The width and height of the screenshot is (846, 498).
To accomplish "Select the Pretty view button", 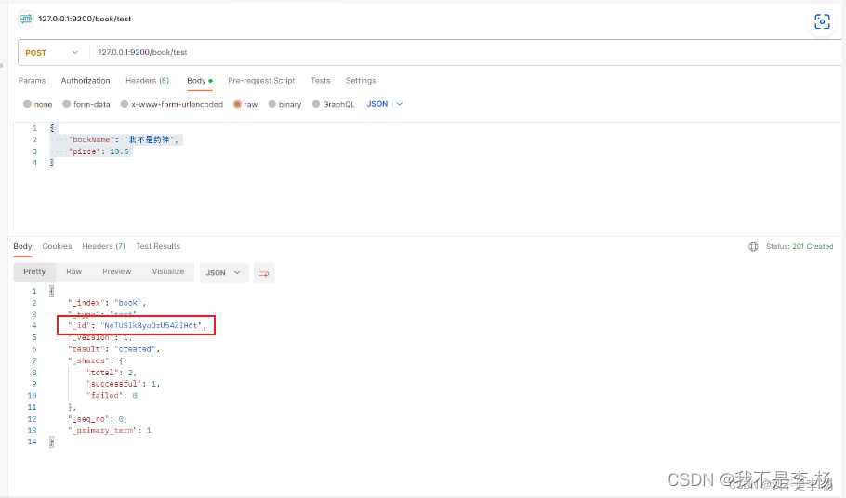I will 34,271.
